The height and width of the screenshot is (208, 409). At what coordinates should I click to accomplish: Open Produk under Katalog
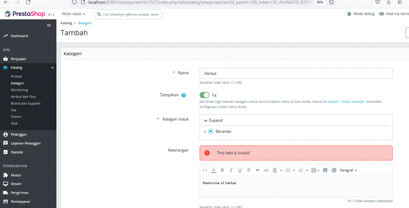[x=16, y=76]
